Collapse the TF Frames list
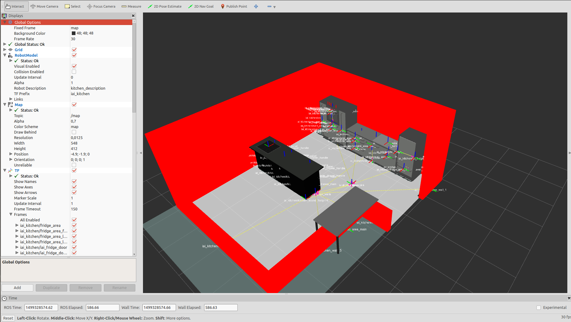This screenshot has width=571, height=322. tap(11, 214)
